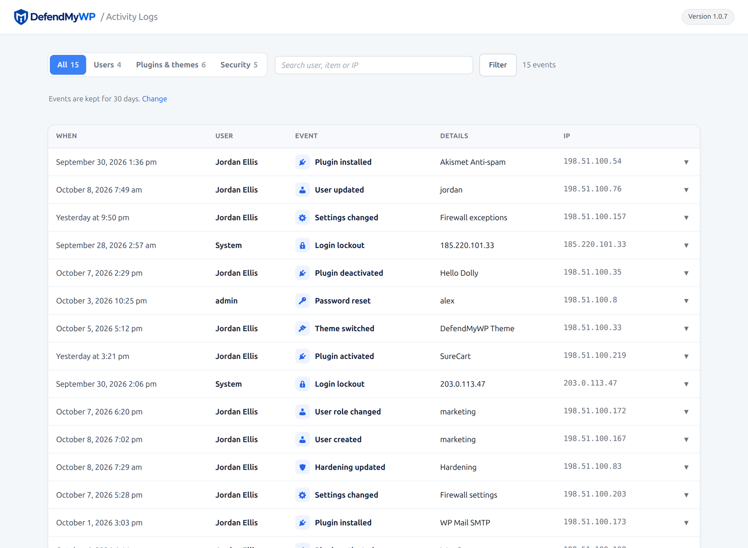
Task: Click the DefendMyWP Theme details cell
Action: point(477,328)
